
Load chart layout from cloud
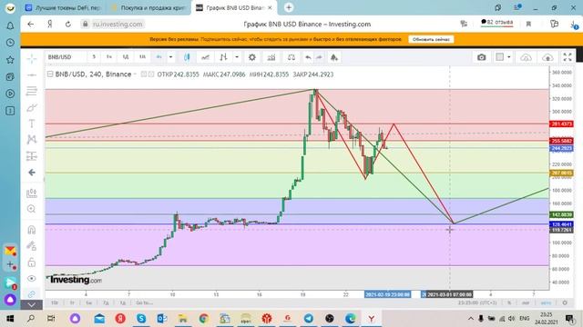526,57
